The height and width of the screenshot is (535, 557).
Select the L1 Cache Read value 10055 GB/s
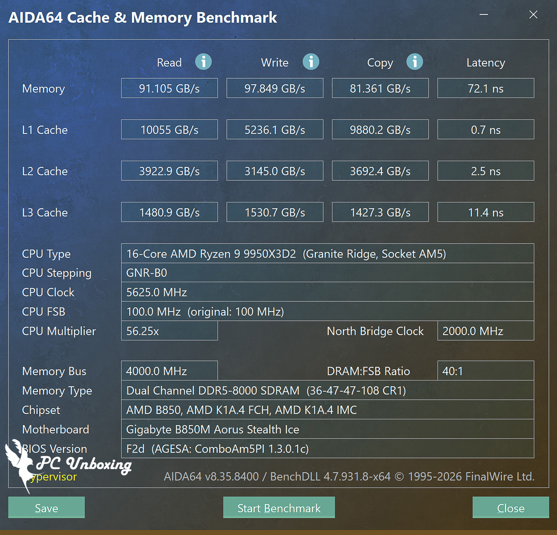[169, 130]
